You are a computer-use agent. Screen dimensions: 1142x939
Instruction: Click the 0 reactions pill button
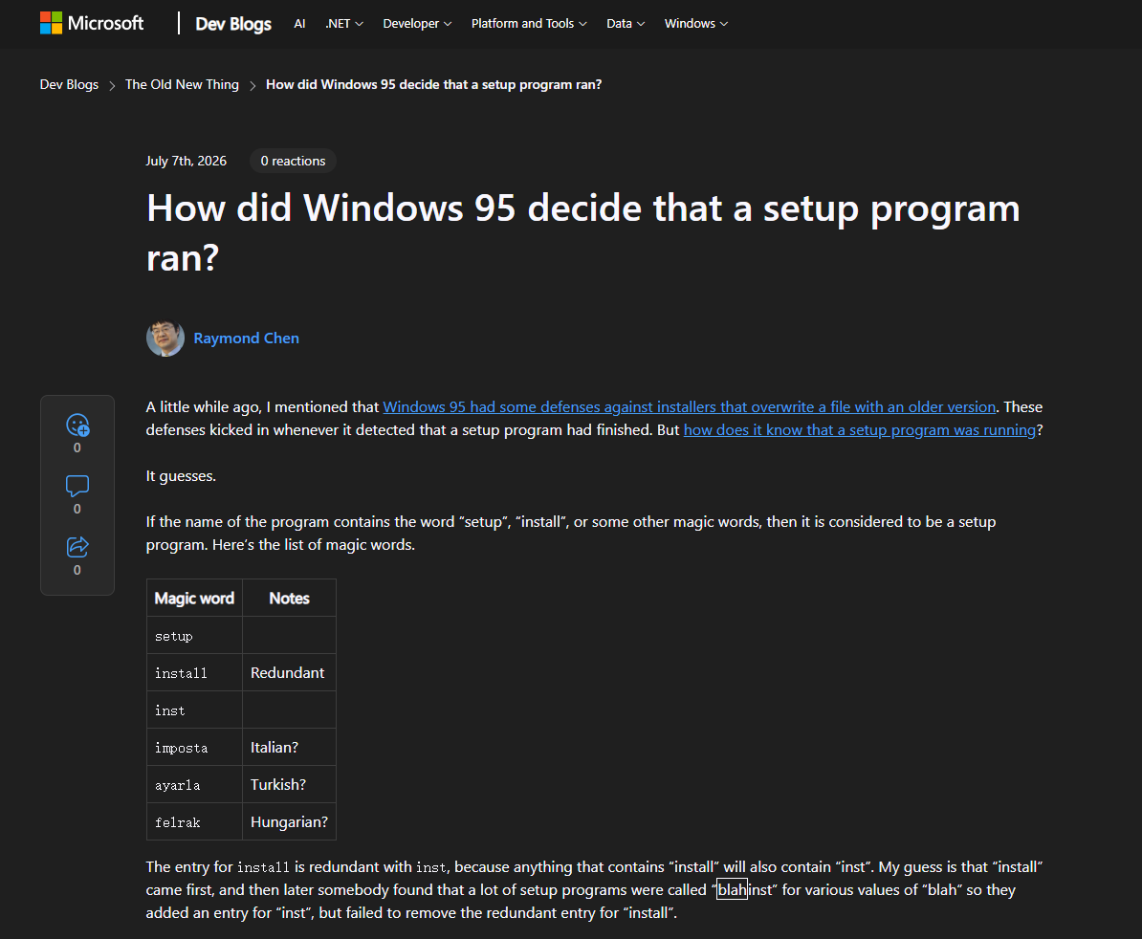pos(293,161)
